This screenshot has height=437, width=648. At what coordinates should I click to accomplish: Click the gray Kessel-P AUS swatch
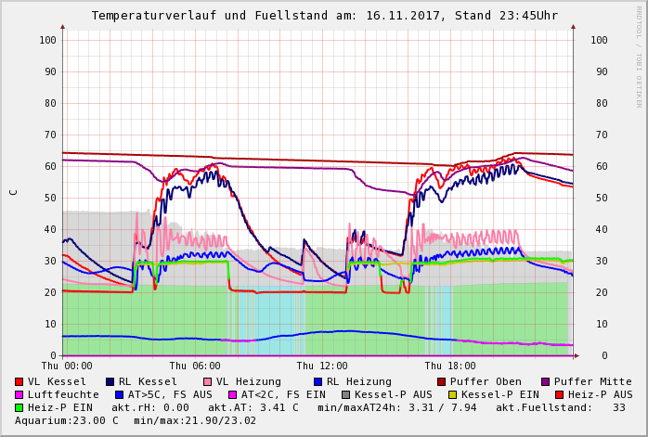[x=344, y=394]
